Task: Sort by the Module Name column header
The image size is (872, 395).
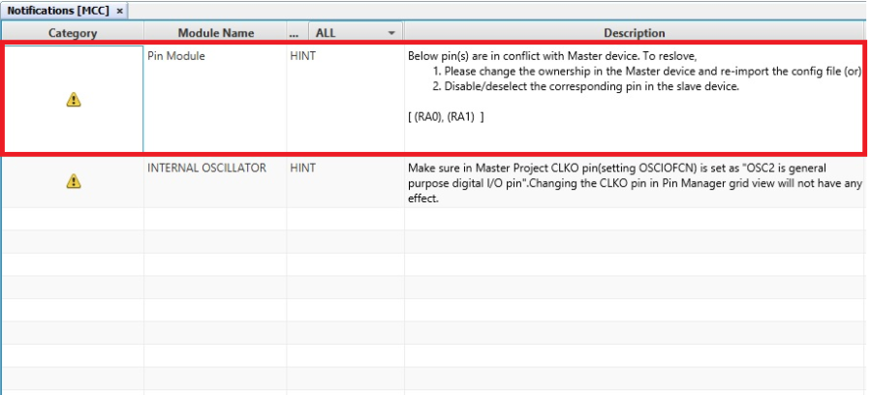Action: [215, 33]
